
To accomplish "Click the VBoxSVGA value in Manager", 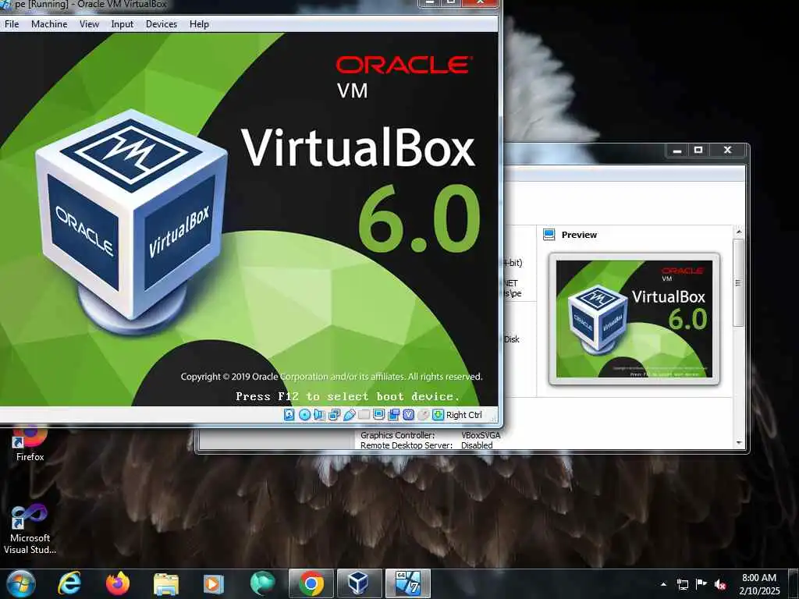I will (x=481, y=435).
